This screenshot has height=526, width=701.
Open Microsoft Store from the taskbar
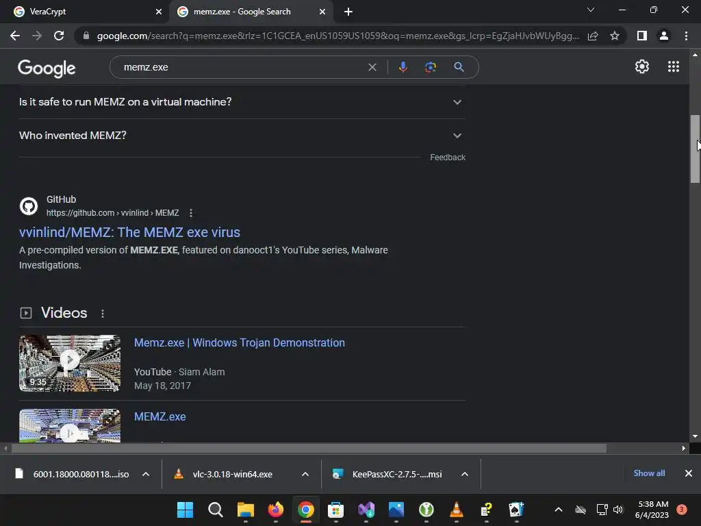[335, 510]
